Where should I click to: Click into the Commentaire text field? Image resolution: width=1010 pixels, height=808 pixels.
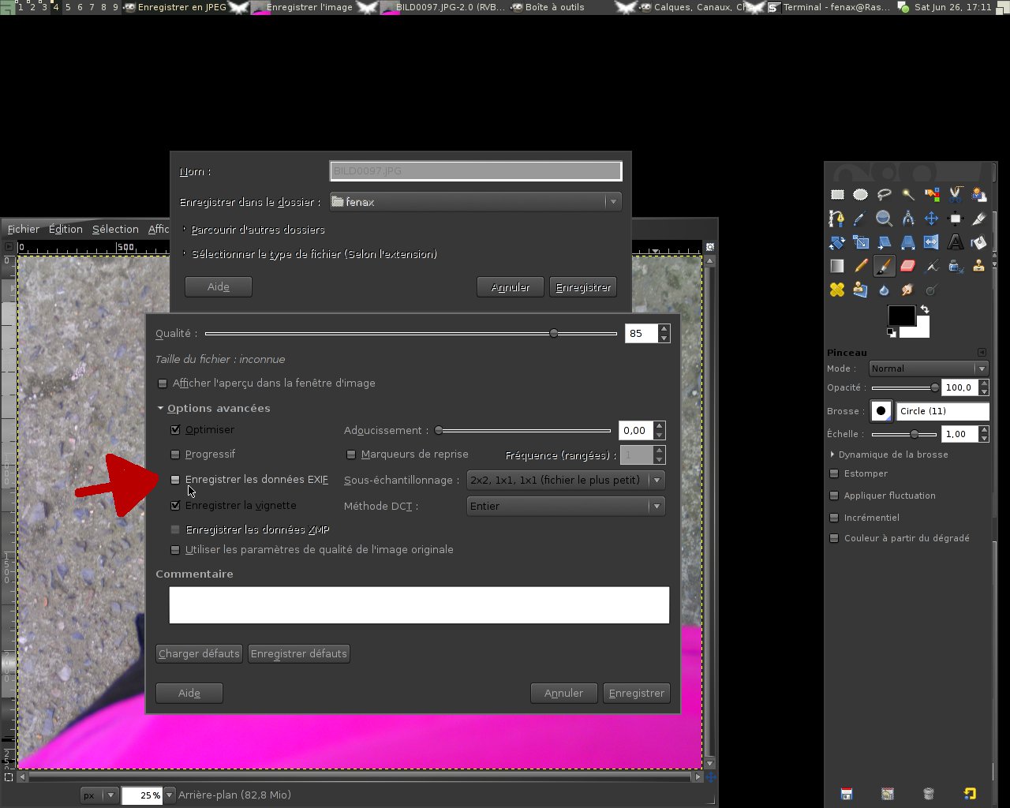tap(419, 604)
